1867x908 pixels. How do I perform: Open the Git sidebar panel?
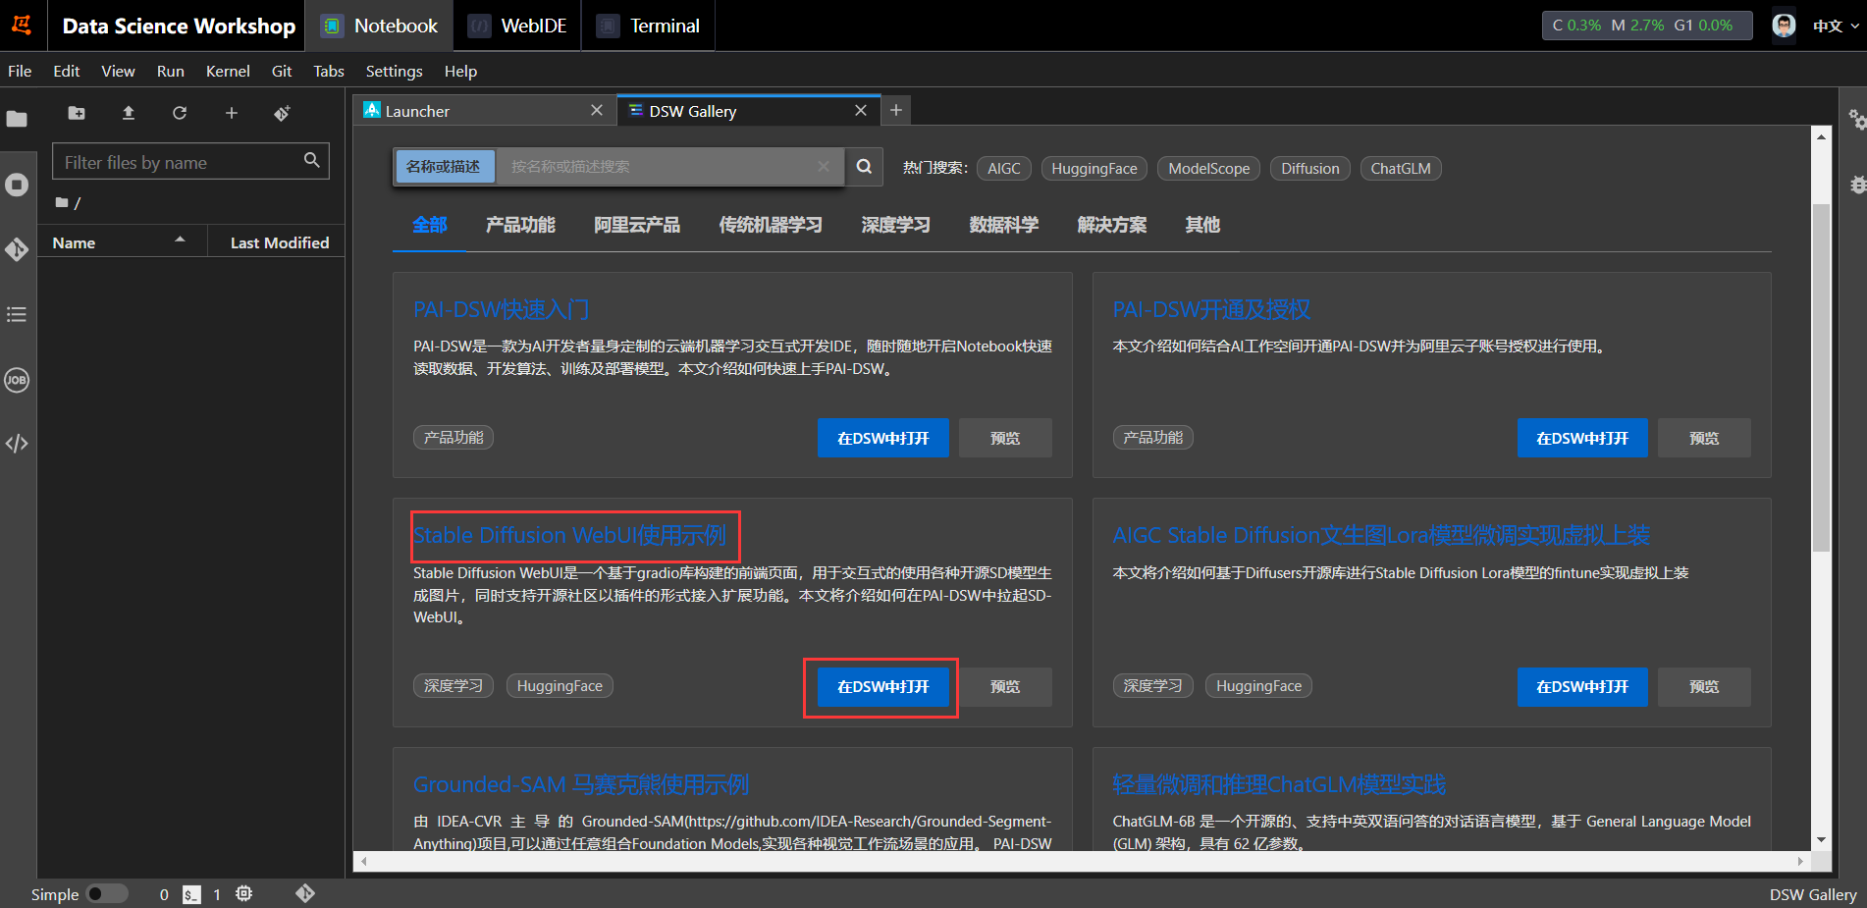17,249
